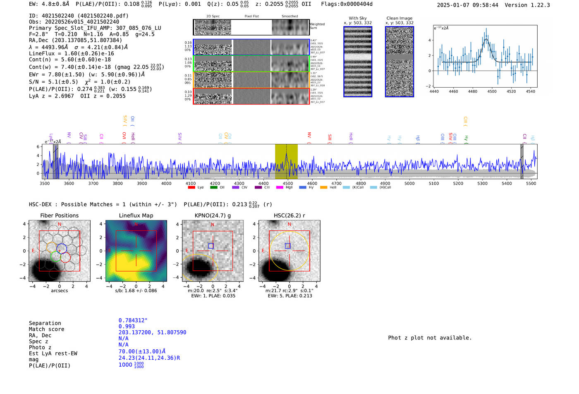The image size is (579, 394).
Task: Click the green OII legend swatch
Action: tap(213, 187)
